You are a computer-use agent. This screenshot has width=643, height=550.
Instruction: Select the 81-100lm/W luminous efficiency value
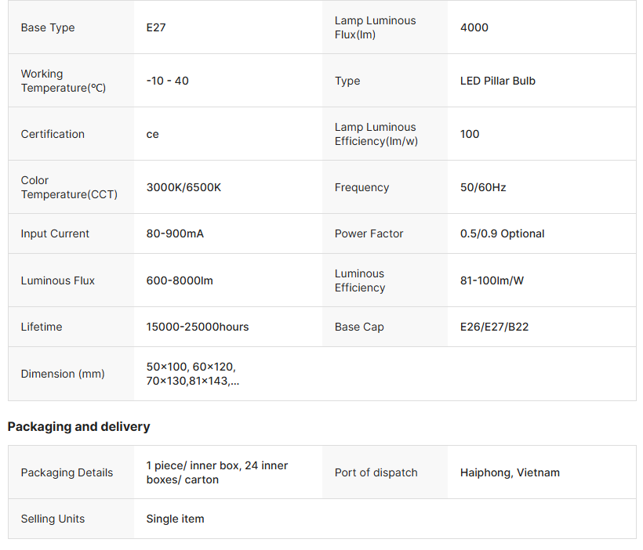[492, 280]
